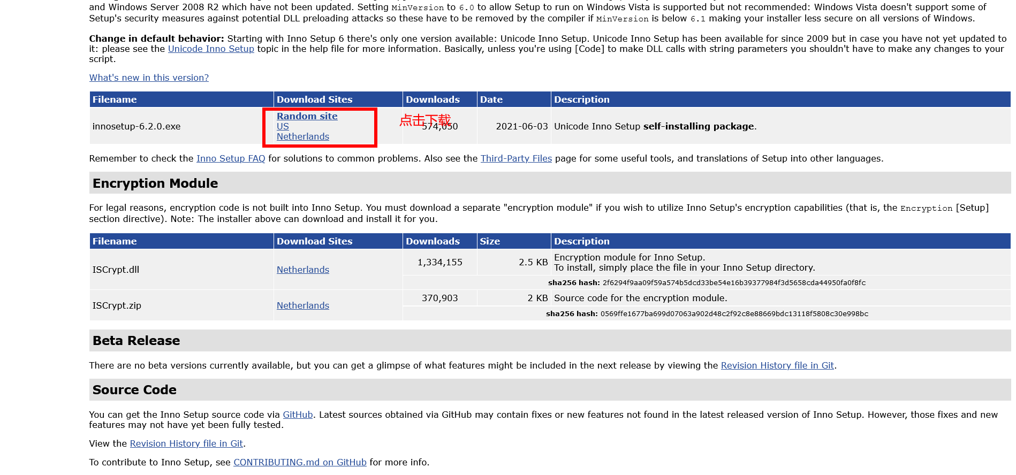Open the Inno Setup FAQ link
This screenshot has width=1016, height=475.
pyautogui.click(x=231, y=158)
